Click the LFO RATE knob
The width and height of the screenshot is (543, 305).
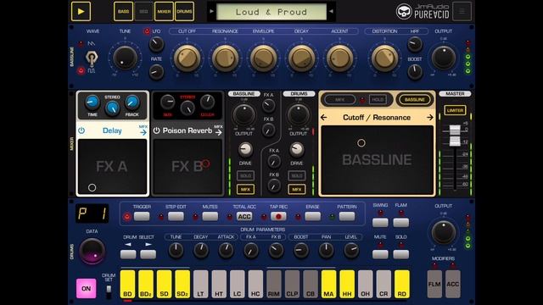point(156,72)
